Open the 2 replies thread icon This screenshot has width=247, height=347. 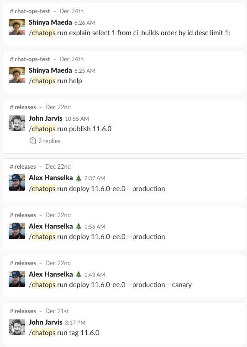pos(33,141)
